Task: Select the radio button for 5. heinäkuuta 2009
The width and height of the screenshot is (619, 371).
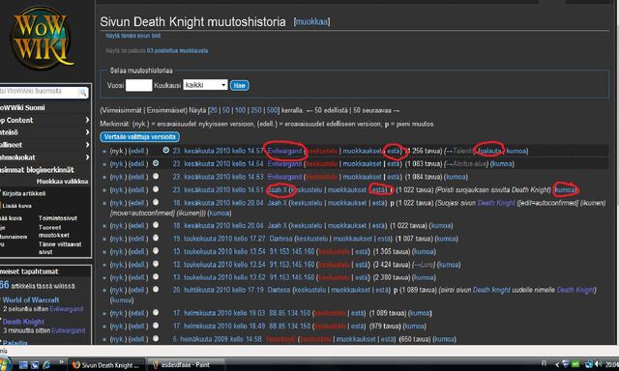Action: click(156, 339)
